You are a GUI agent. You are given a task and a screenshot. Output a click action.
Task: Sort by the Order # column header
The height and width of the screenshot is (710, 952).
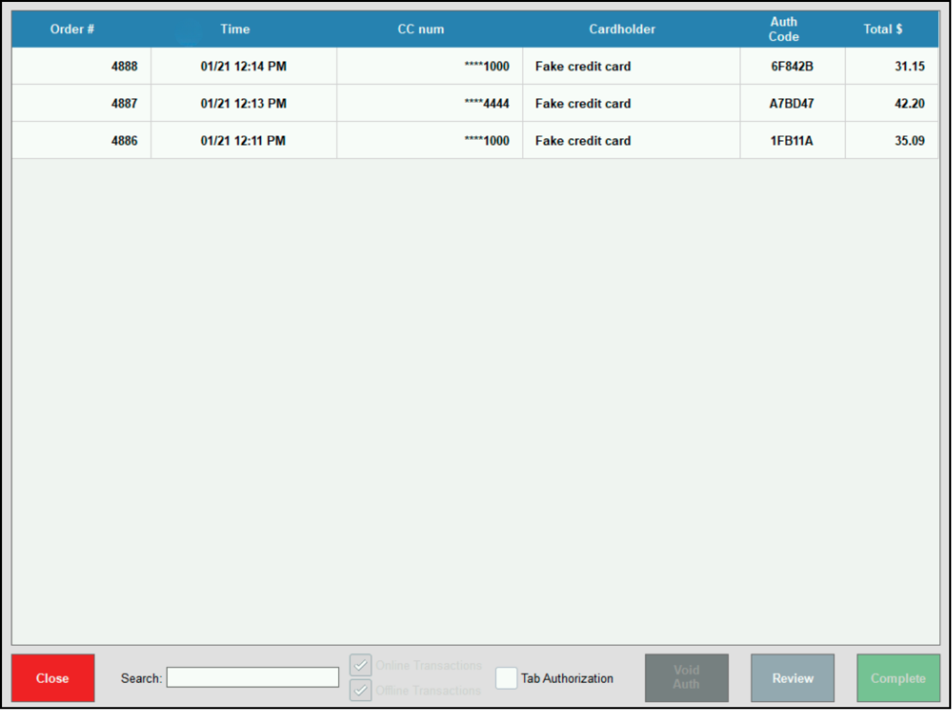[x=72, y=29]
